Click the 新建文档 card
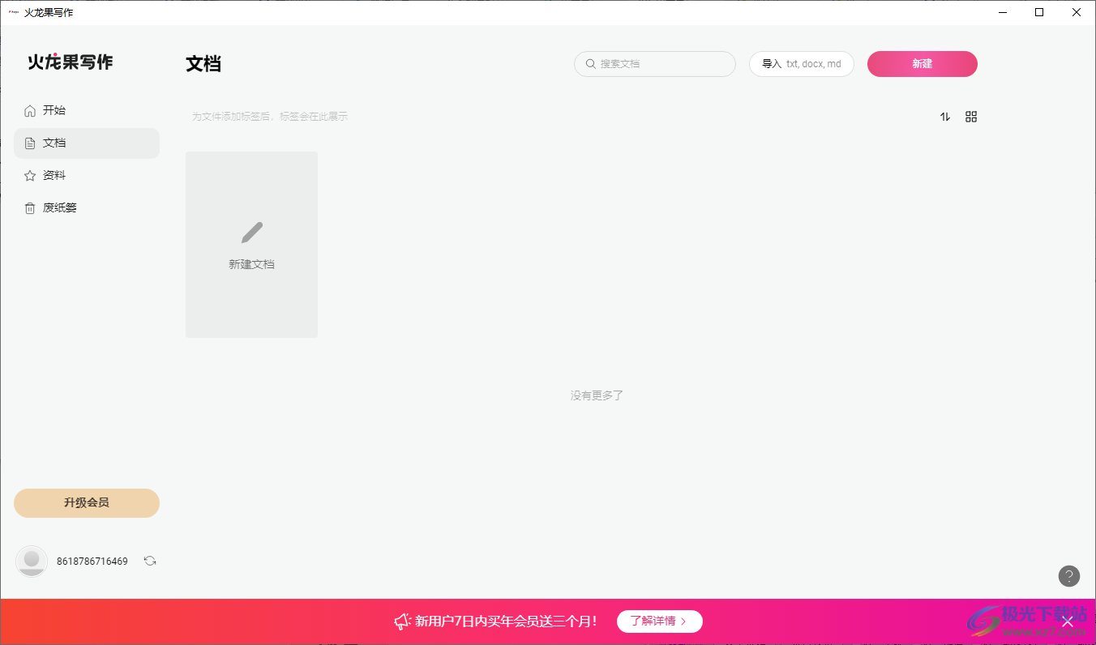This screenshot has width=1096, height=645. [252, 245]
